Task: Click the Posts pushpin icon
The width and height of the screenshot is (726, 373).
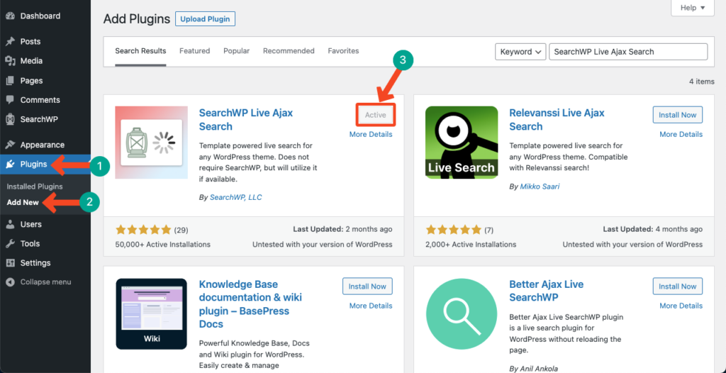Action: [x=10, y=42]
